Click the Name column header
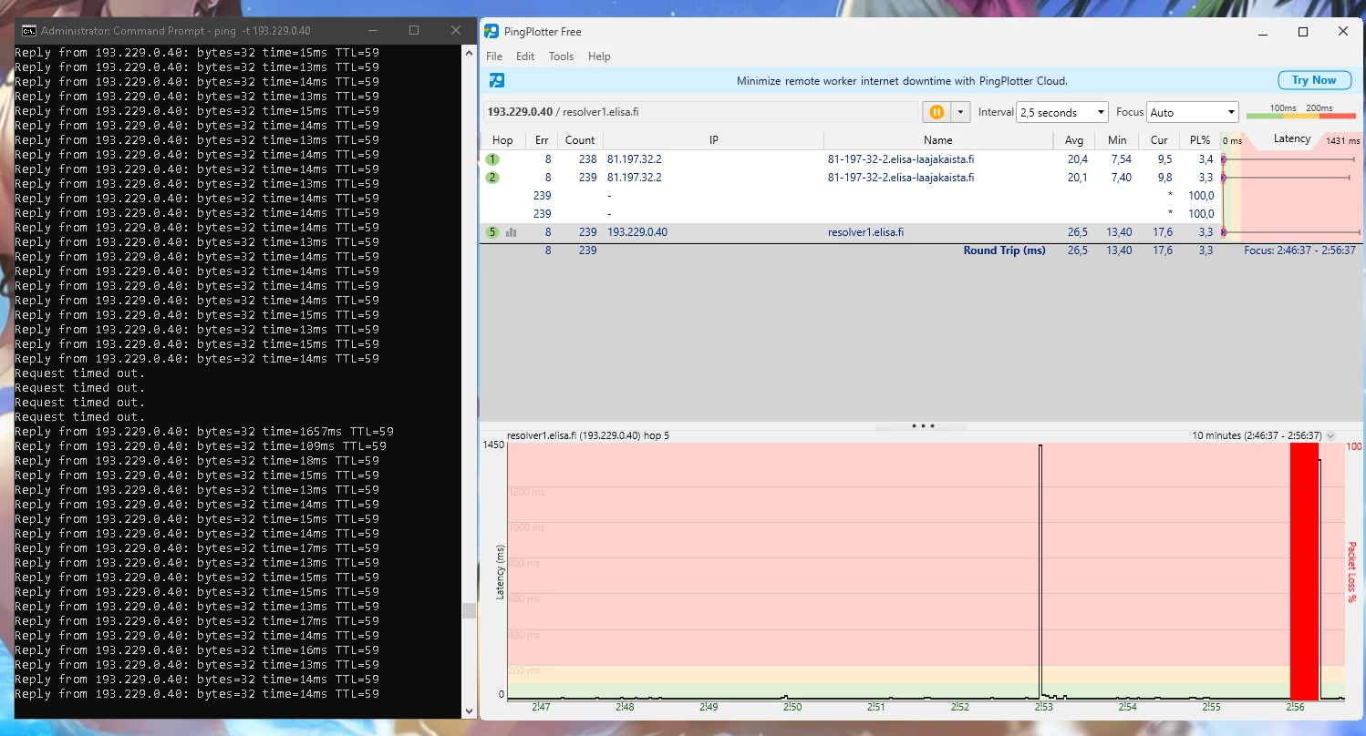 click(937, 140)
